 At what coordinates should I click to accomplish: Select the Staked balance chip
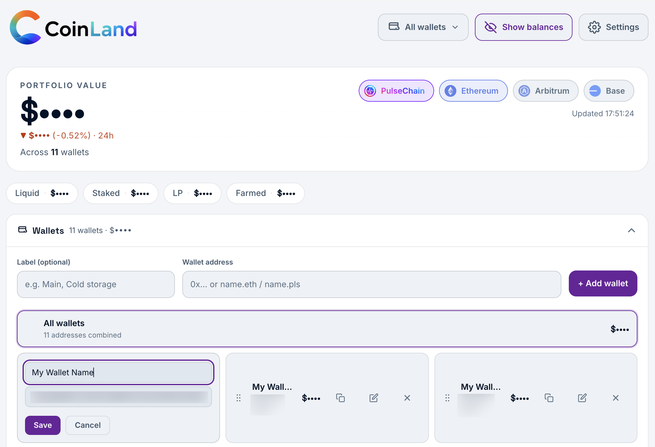[121, 193]
